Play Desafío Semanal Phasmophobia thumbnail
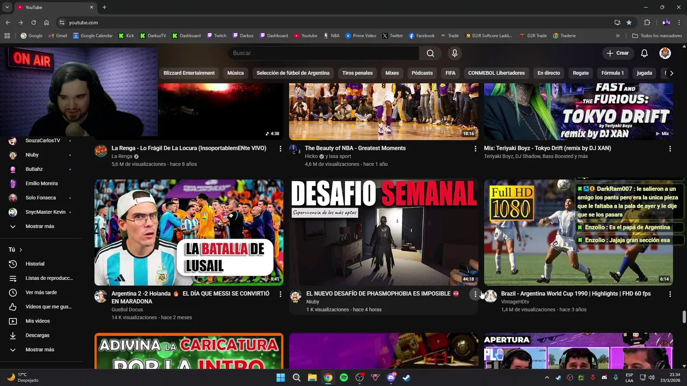Viewport: 687px width, 386px height. point(384,232)
